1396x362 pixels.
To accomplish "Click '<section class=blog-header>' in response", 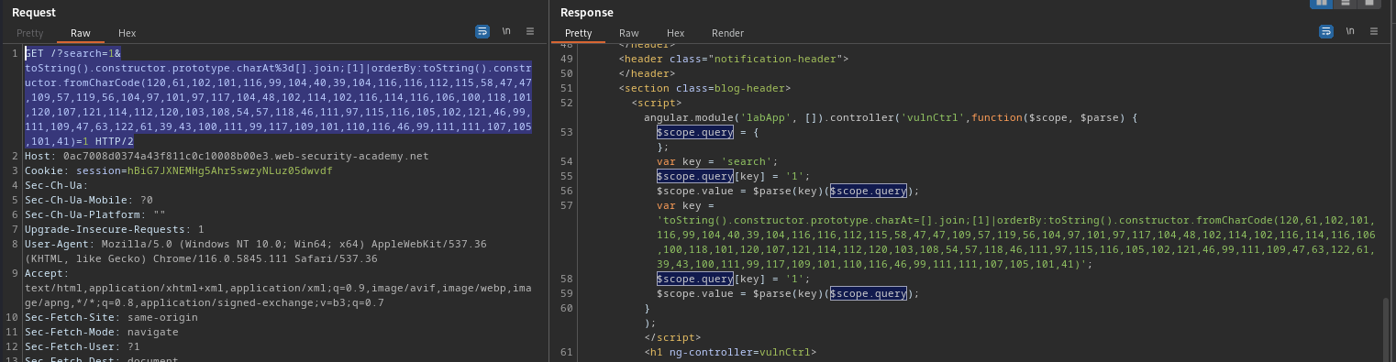I will 704,88.
